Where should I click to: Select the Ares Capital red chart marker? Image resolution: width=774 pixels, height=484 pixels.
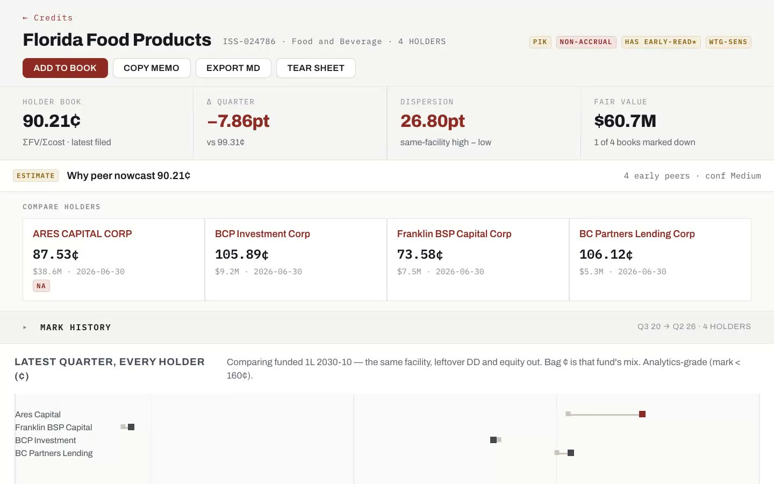point(642,414)
